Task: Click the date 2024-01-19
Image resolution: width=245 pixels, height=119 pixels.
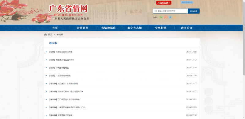Action: point(191,76)
